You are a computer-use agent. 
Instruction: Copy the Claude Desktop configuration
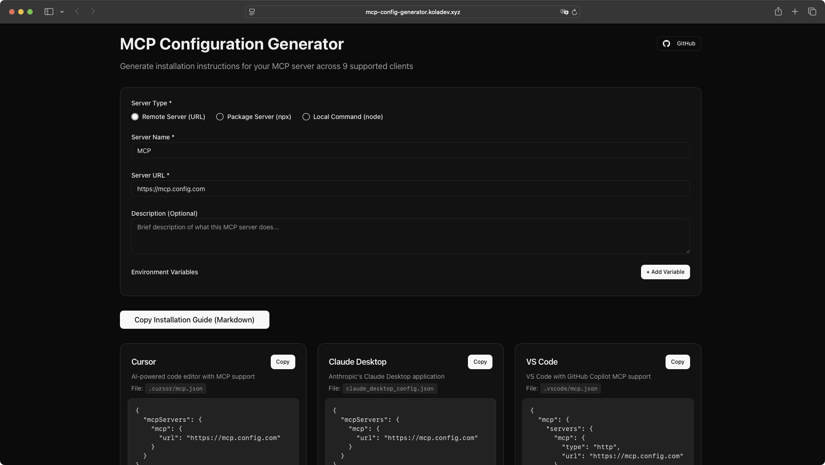(x=480, y=362)
